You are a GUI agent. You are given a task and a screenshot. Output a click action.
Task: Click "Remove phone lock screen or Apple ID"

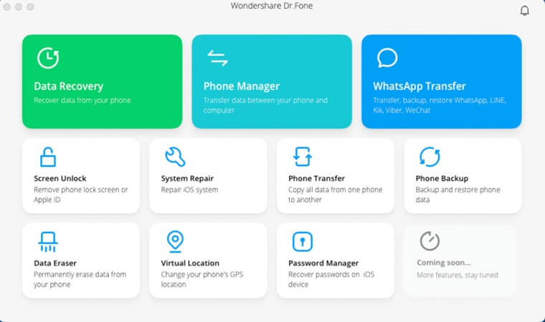(81, 195)
